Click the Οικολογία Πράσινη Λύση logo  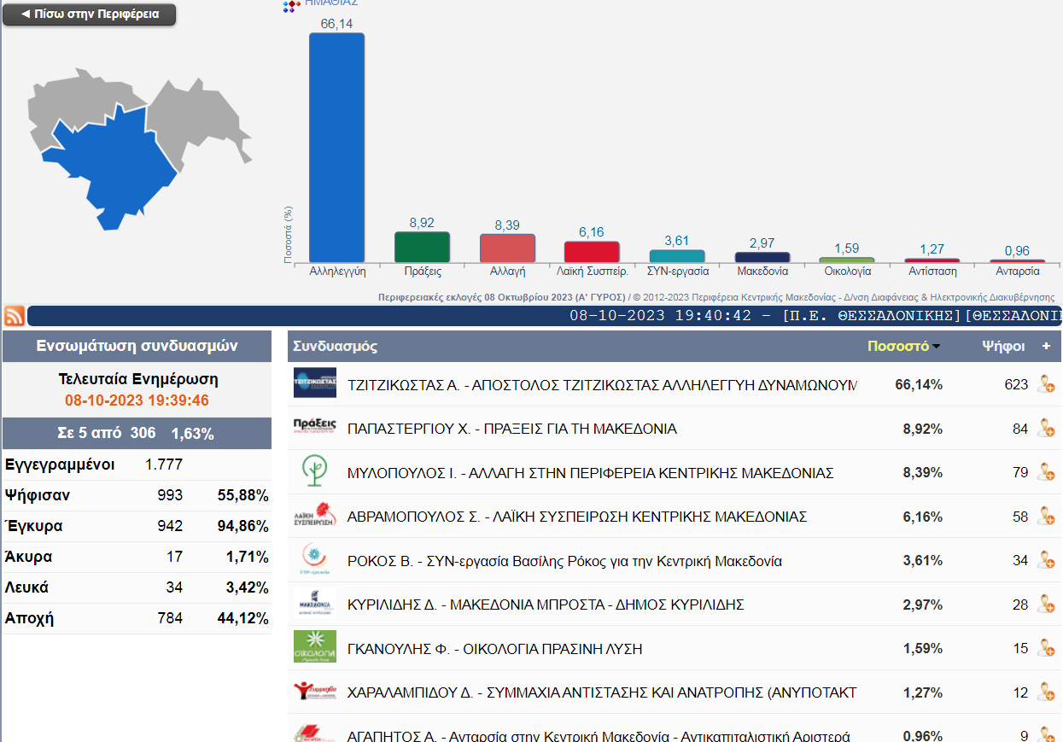[x=314, y=648]
